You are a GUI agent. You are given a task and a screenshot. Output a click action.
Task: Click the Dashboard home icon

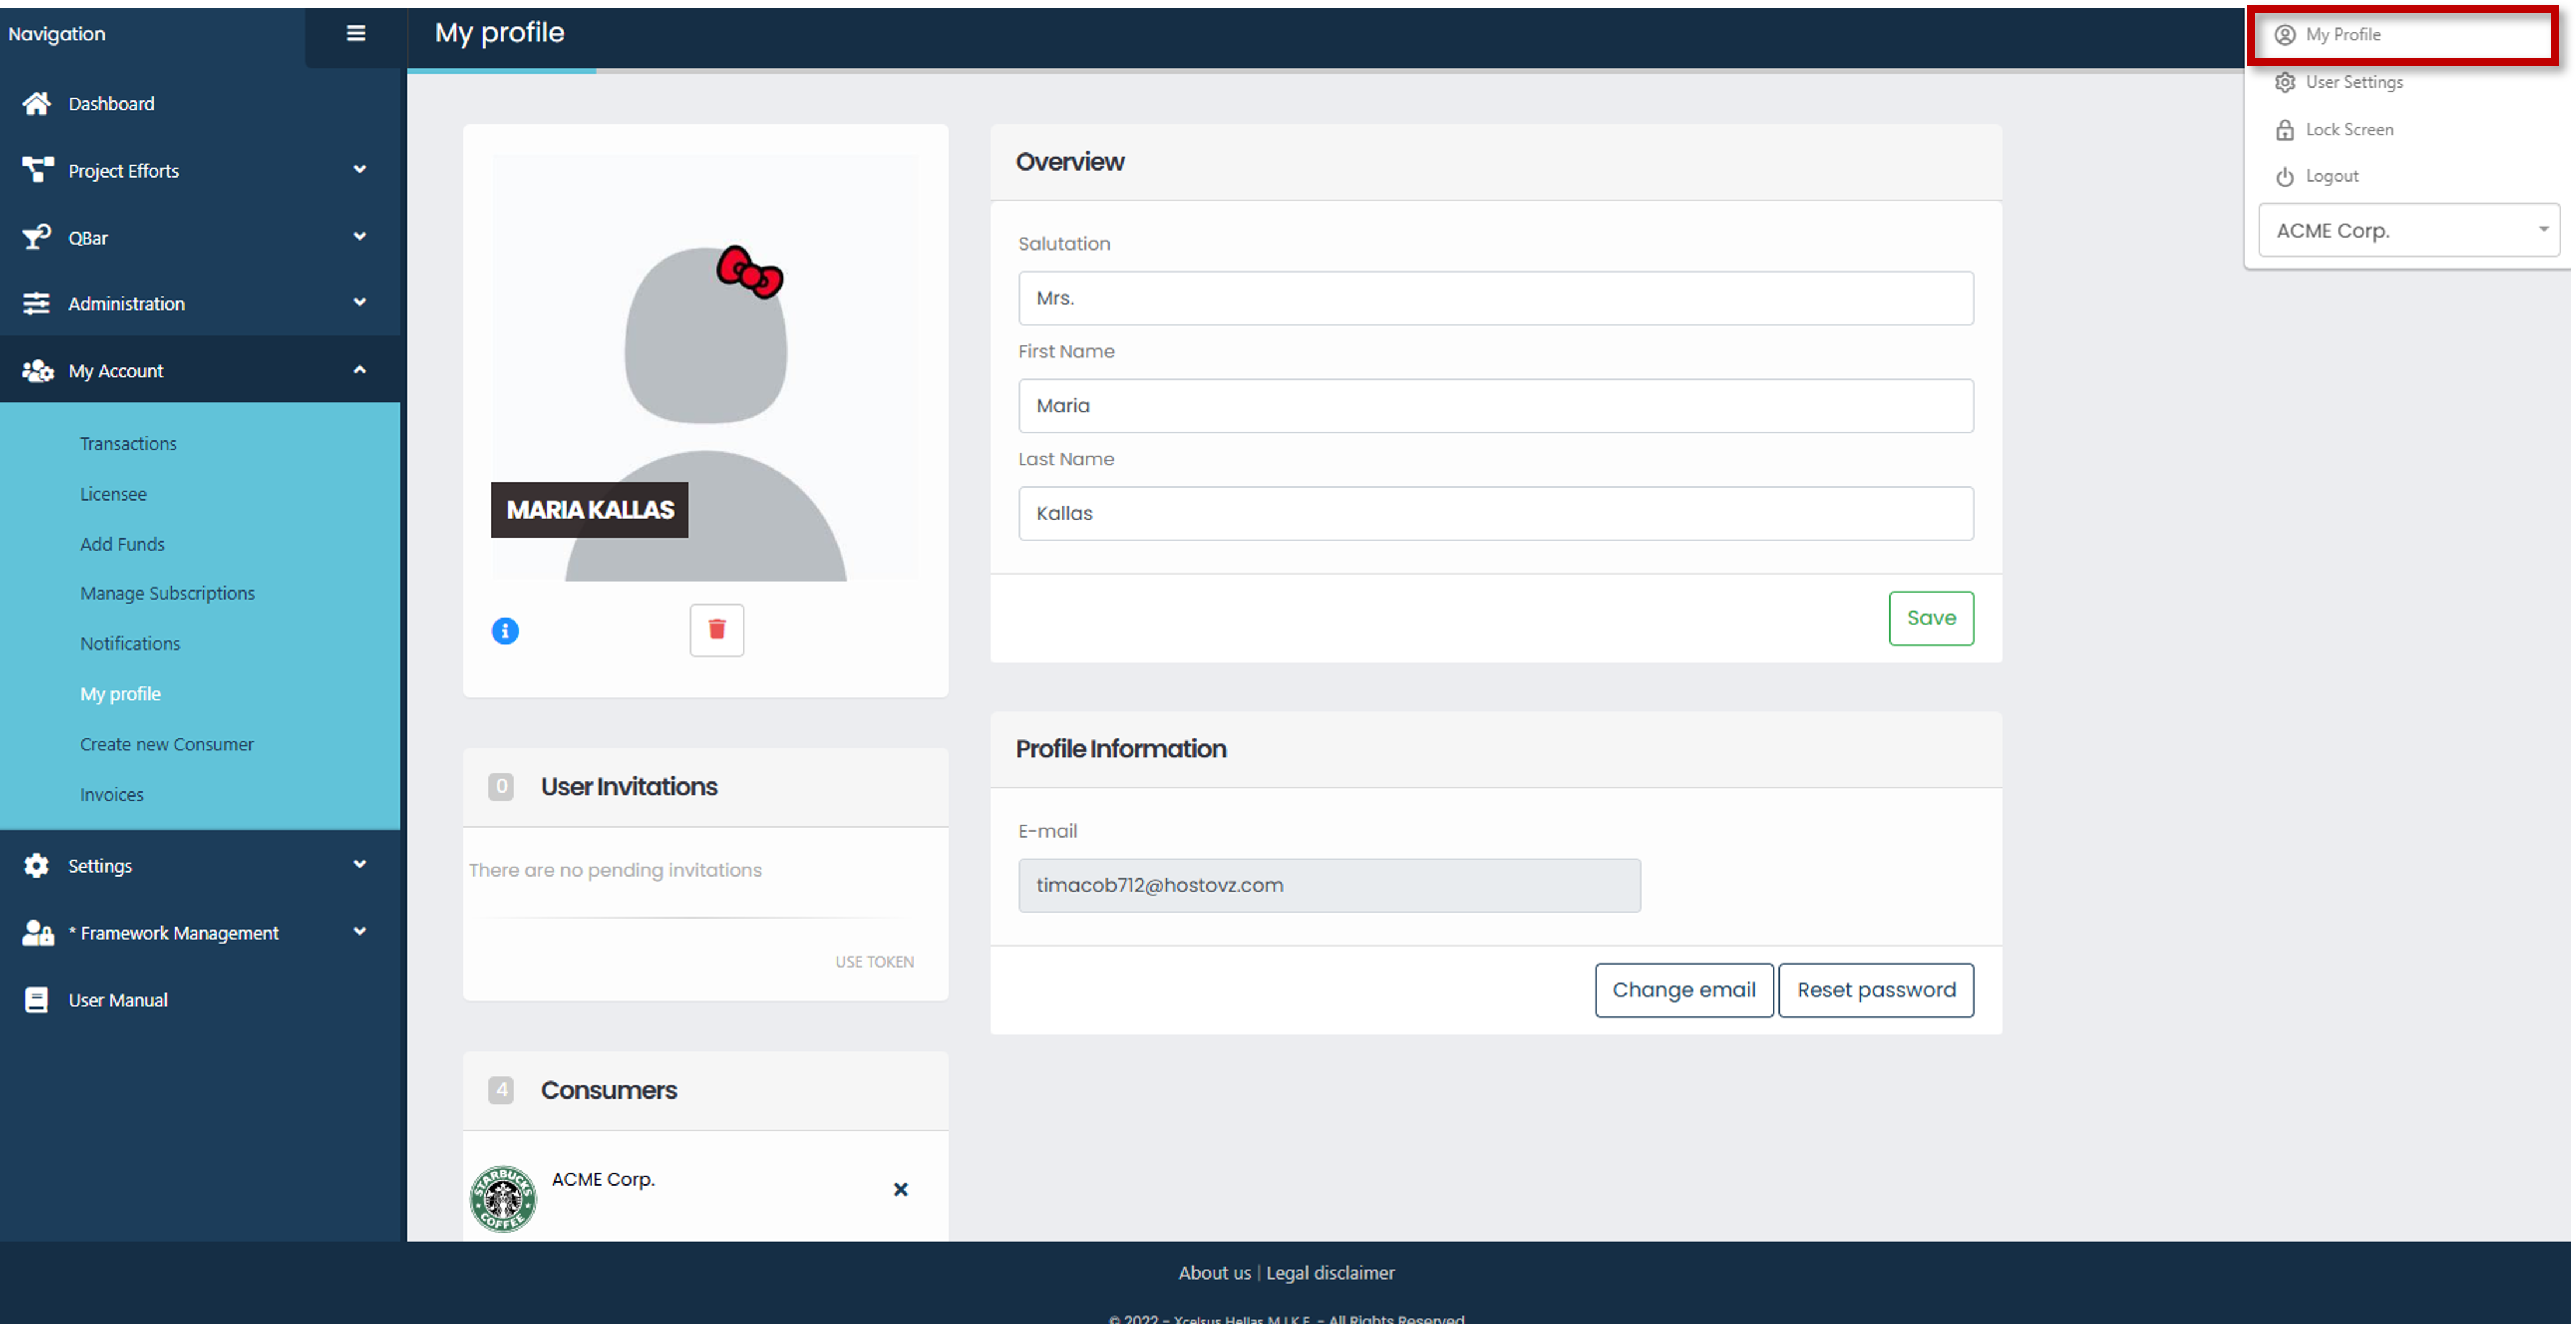pyautogui.click(x=37, y=103)
